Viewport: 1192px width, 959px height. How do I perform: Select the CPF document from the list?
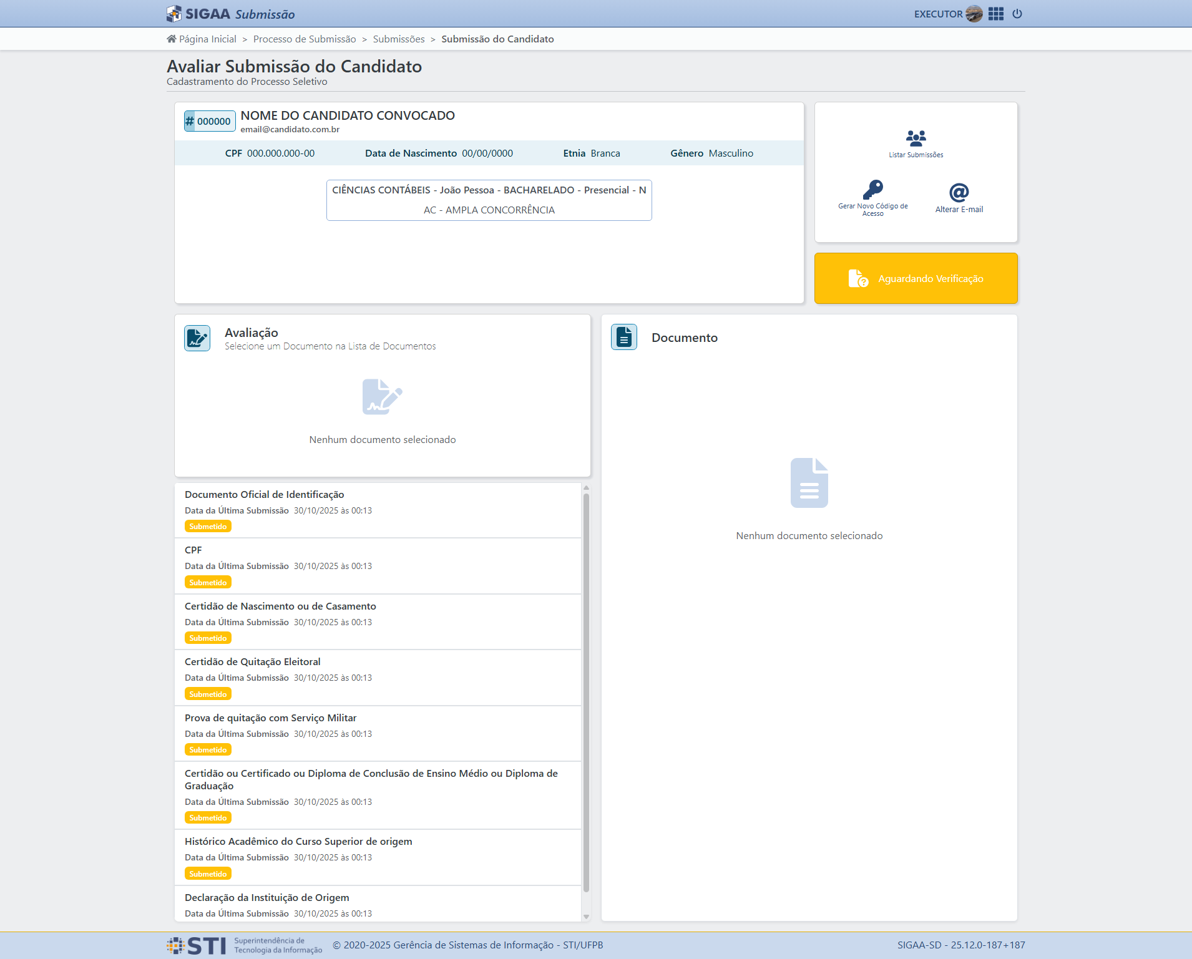(378, 566)
